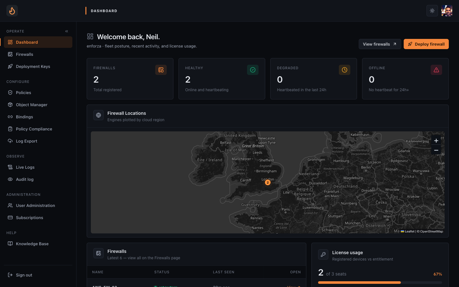Open Dashboard in the sidebar
459x287 pixels.
coord(38,42)
